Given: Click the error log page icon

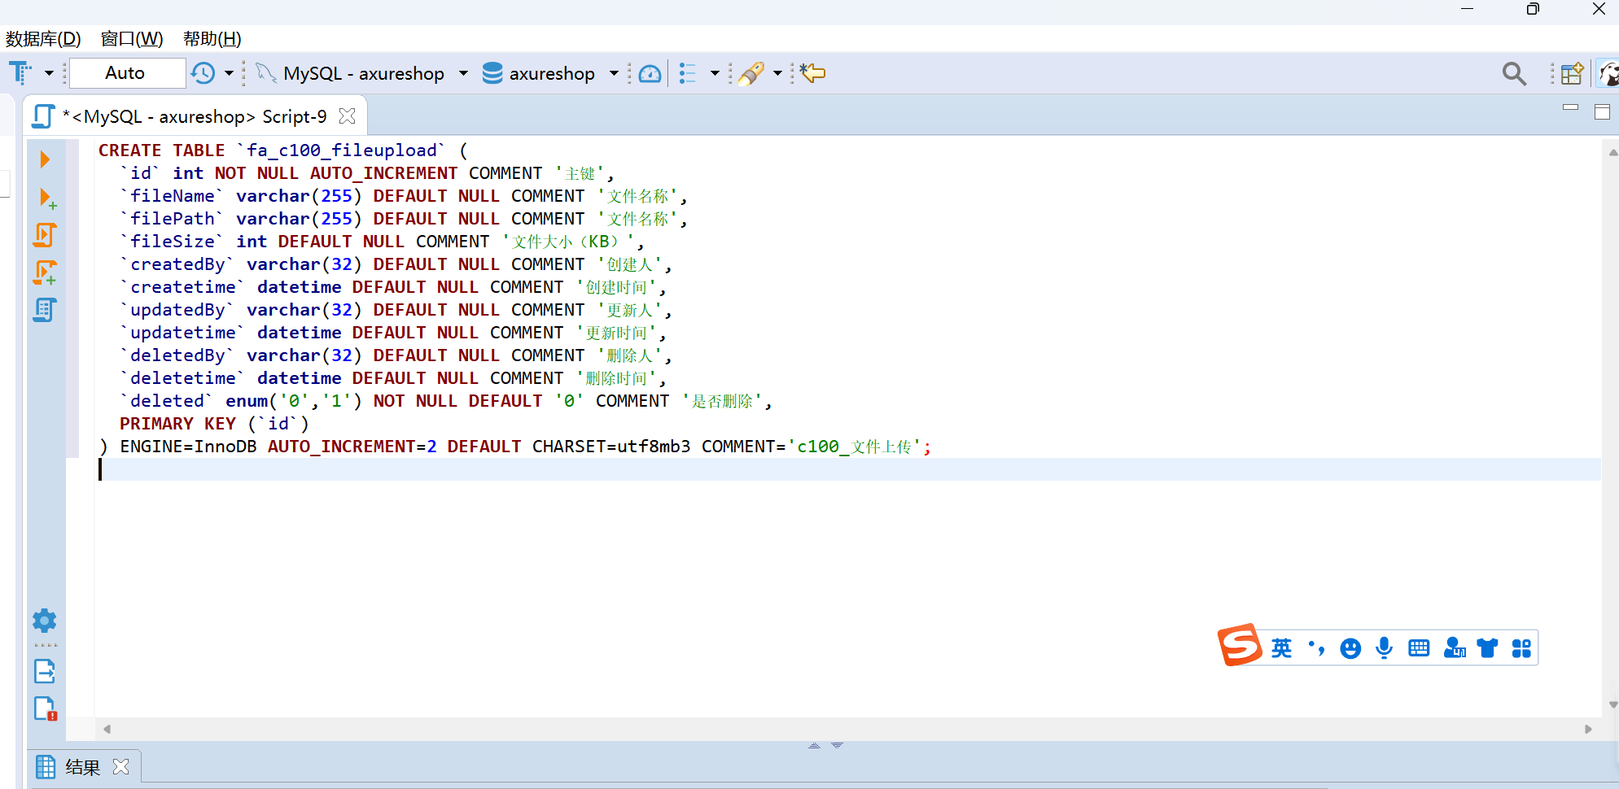Looking at the screenshot, I should pyautogui.click(x=46, y=708).
